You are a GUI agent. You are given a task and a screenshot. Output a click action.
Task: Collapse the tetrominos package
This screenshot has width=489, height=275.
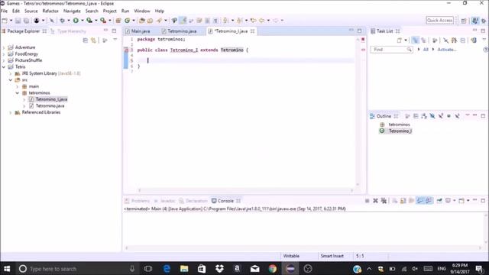(x=18, y=93)
